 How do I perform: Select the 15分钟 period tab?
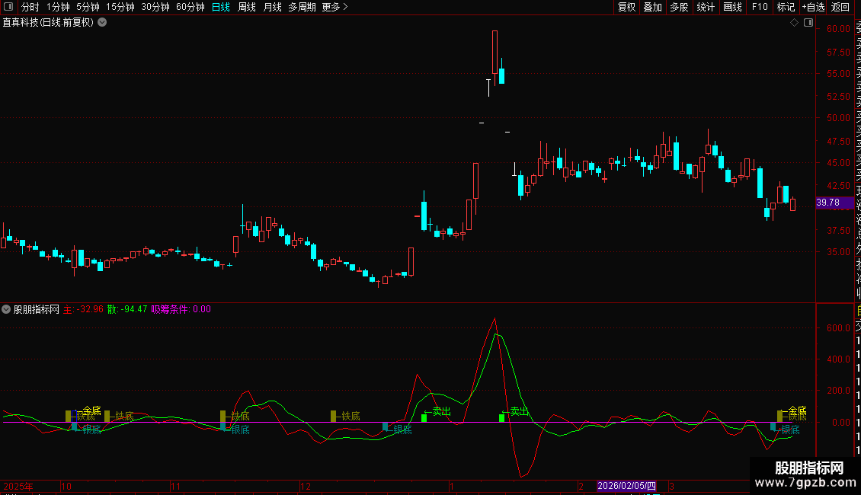120,7
